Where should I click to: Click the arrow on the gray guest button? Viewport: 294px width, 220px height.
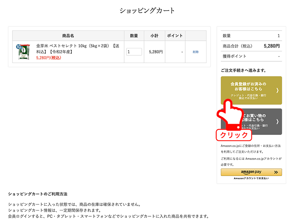point(277,121)
